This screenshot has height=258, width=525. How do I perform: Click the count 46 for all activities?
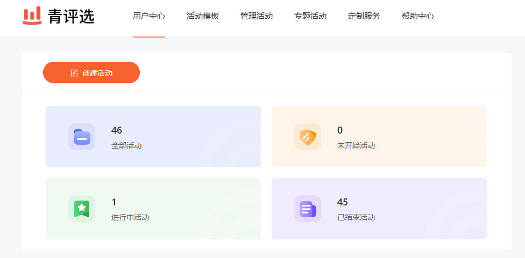point(117,130)
